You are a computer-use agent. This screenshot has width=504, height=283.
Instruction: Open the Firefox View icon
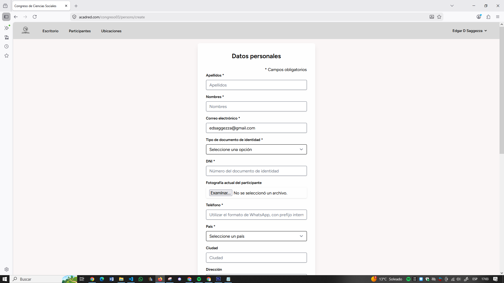coord(5,6)
